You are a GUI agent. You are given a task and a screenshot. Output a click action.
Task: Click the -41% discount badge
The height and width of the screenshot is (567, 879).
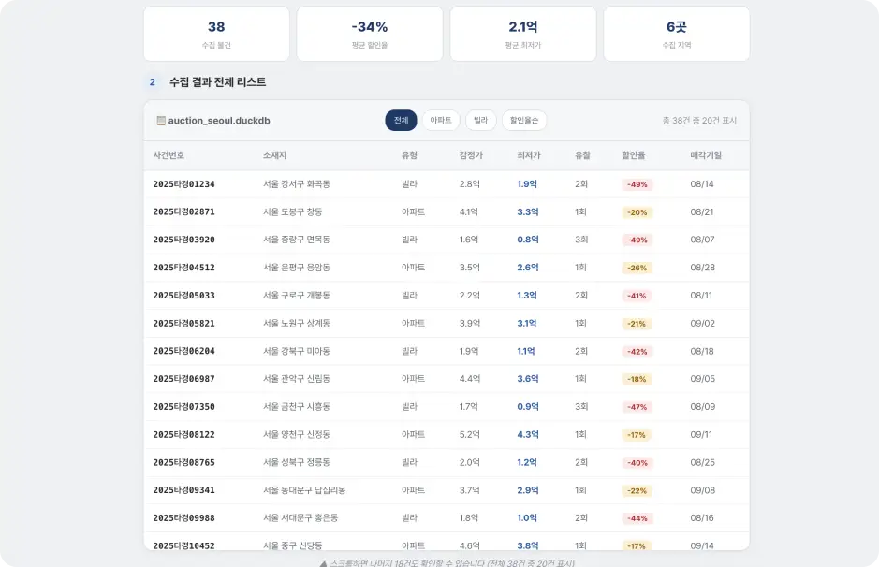tap(637, 296)
